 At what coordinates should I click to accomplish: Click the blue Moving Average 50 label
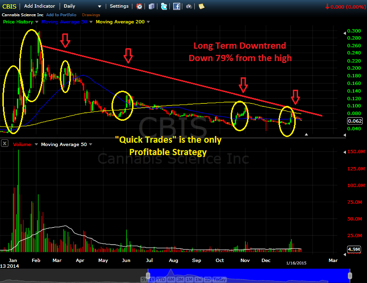(x=64, y=22)
